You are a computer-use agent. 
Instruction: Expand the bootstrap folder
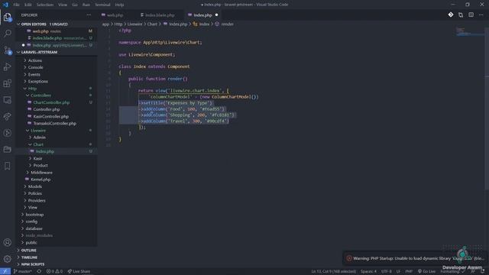tap(34, 215)
